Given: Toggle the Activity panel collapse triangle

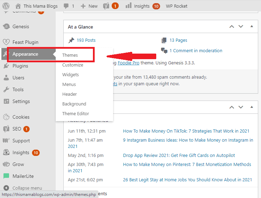Looking at the screenshot, I should click(x=252, y=107).
